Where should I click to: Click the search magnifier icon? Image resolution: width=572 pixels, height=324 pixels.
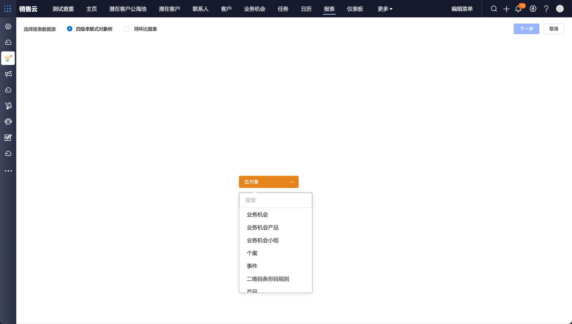[x=494, y=9]
